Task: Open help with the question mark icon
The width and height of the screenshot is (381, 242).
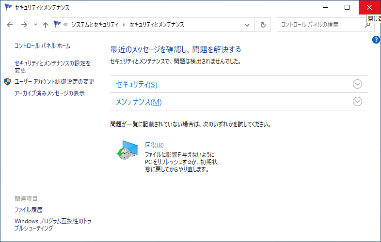Action: [376, 40]
